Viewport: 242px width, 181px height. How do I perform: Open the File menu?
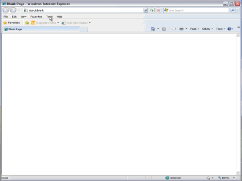[x=6, y=17]
